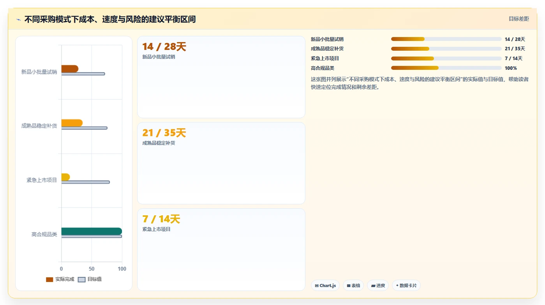Click the 紧急上市项目 progress bar
This screenshot has height=305, width=545.
pyautogui.click(x=446, y=59)
